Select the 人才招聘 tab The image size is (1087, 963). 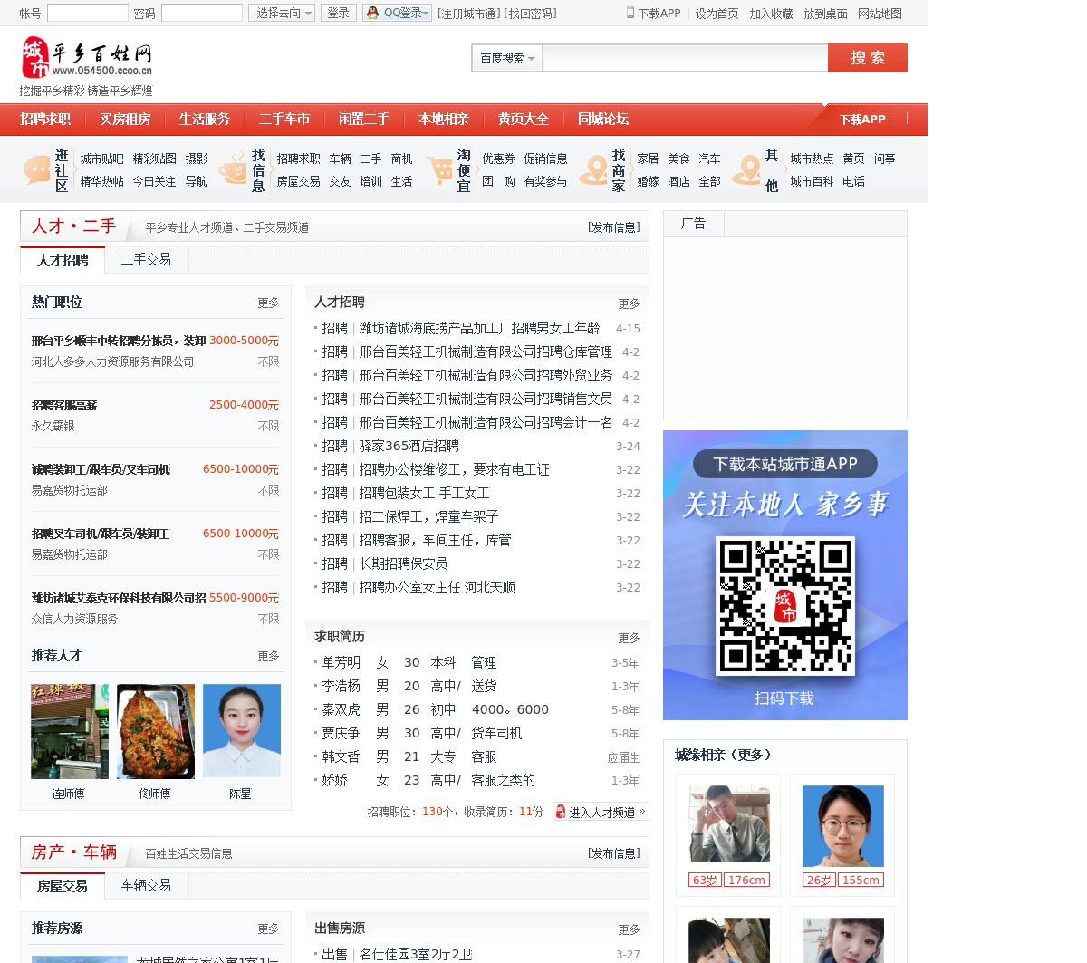[x=63, y=260]
